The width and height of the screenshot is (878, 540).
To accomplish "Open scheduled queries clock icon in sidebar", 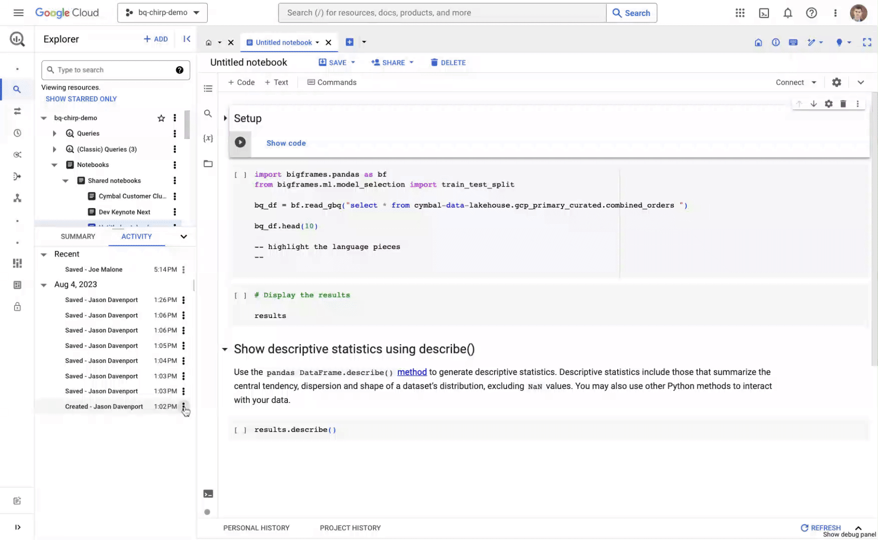I will [x=17, y=133].
